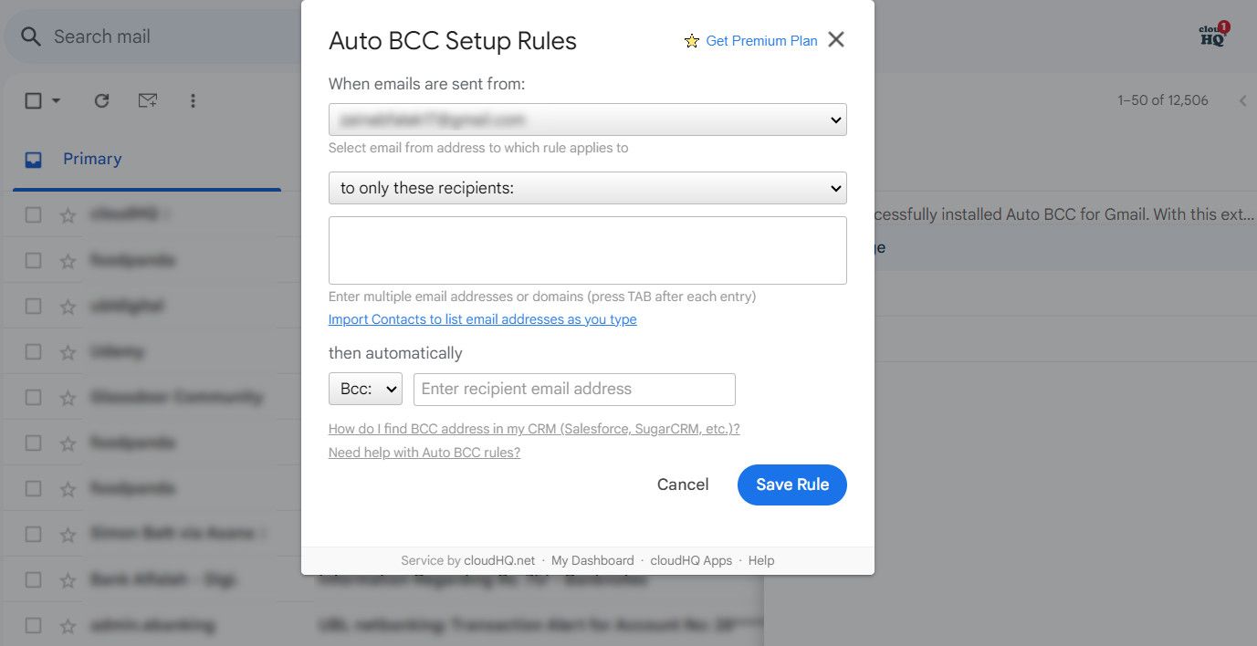This screenshot has height=646, width=1257.
Task: Open the Bcc action dropdown
Action: 365,389
